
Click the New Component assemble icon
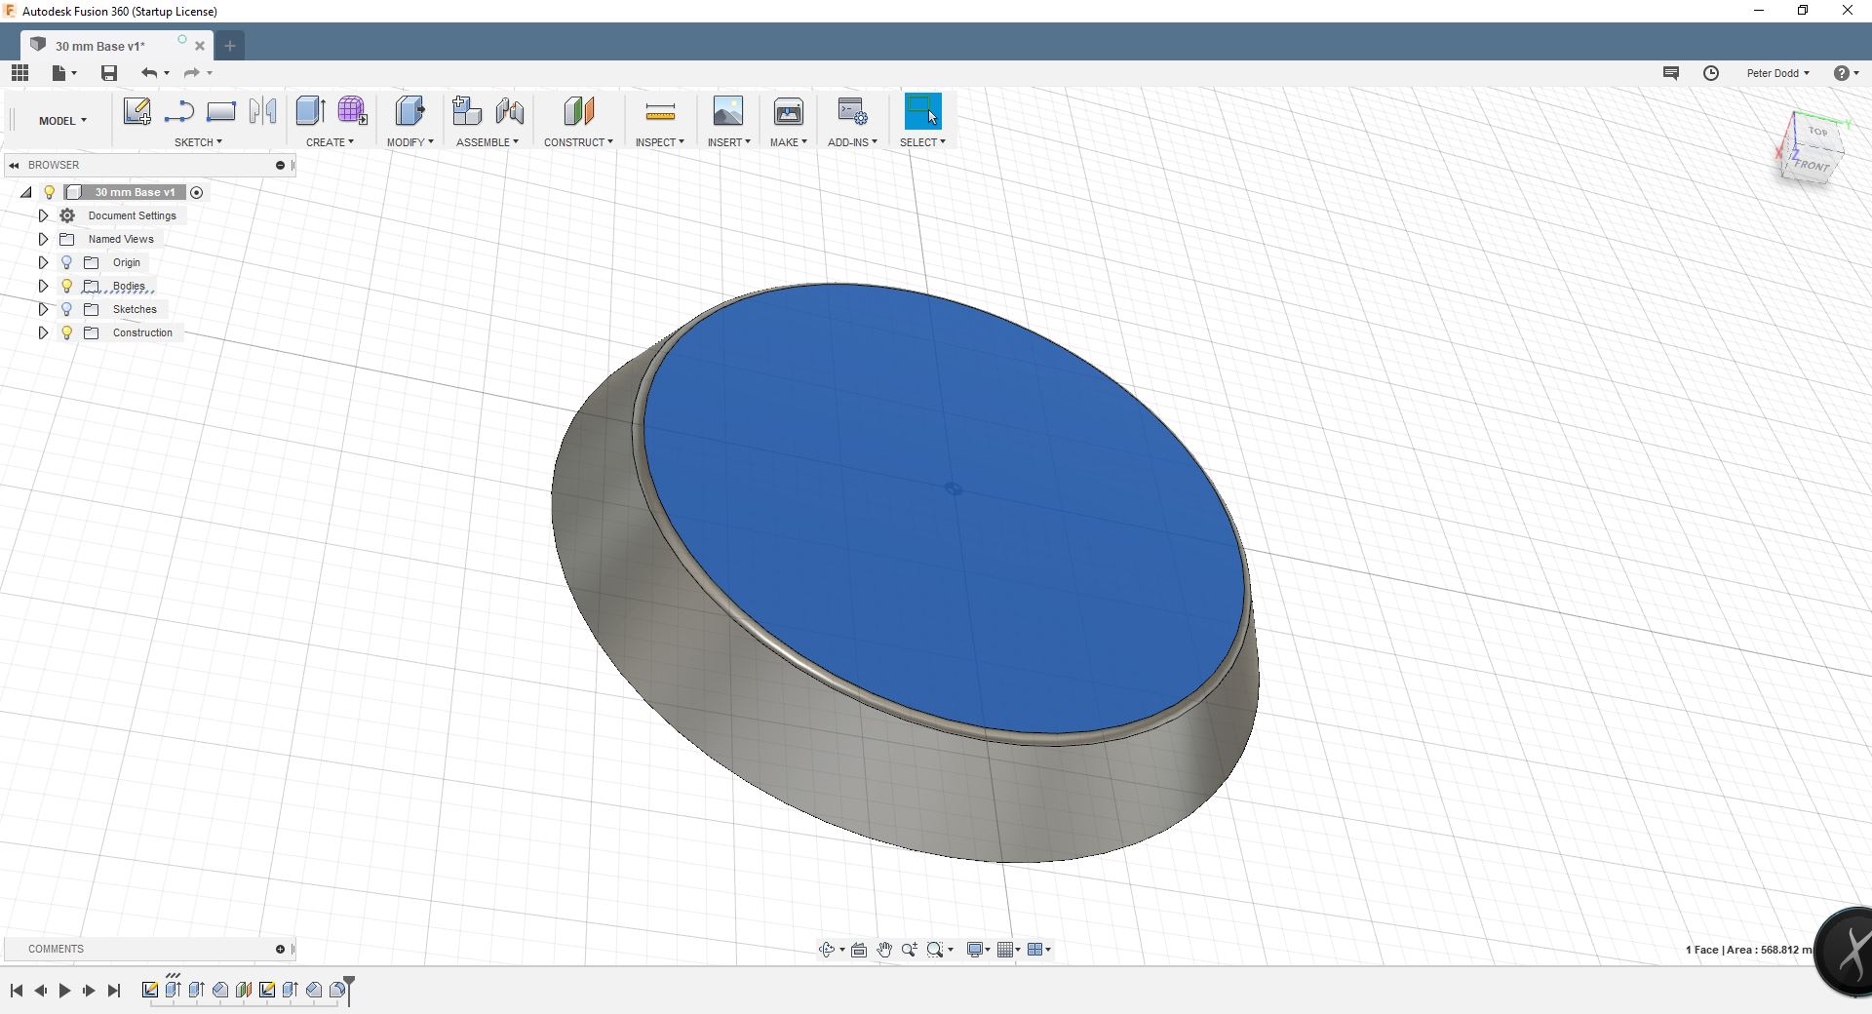click(x=467, y=111)
